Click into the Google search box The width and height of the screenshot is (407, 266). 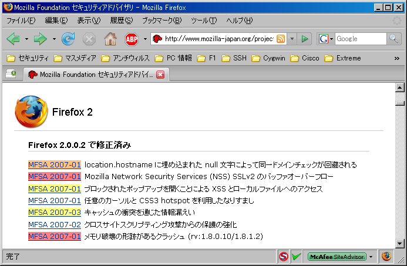[x=361, y=39]
